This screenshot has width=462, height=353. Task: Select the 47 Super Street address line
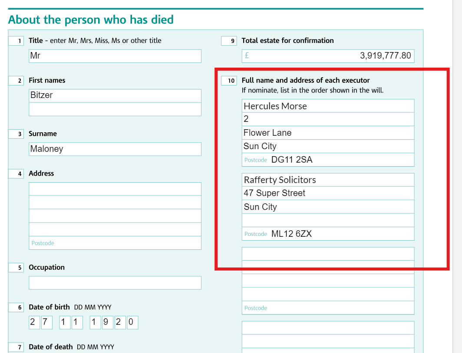[328, 193]
